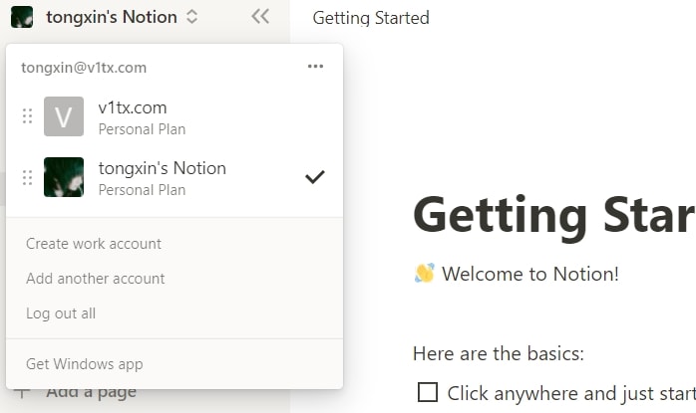The height and width of the screenshot is (413, 696).
Task: Click the gray V workspace avatar
Action: [64, 116]
